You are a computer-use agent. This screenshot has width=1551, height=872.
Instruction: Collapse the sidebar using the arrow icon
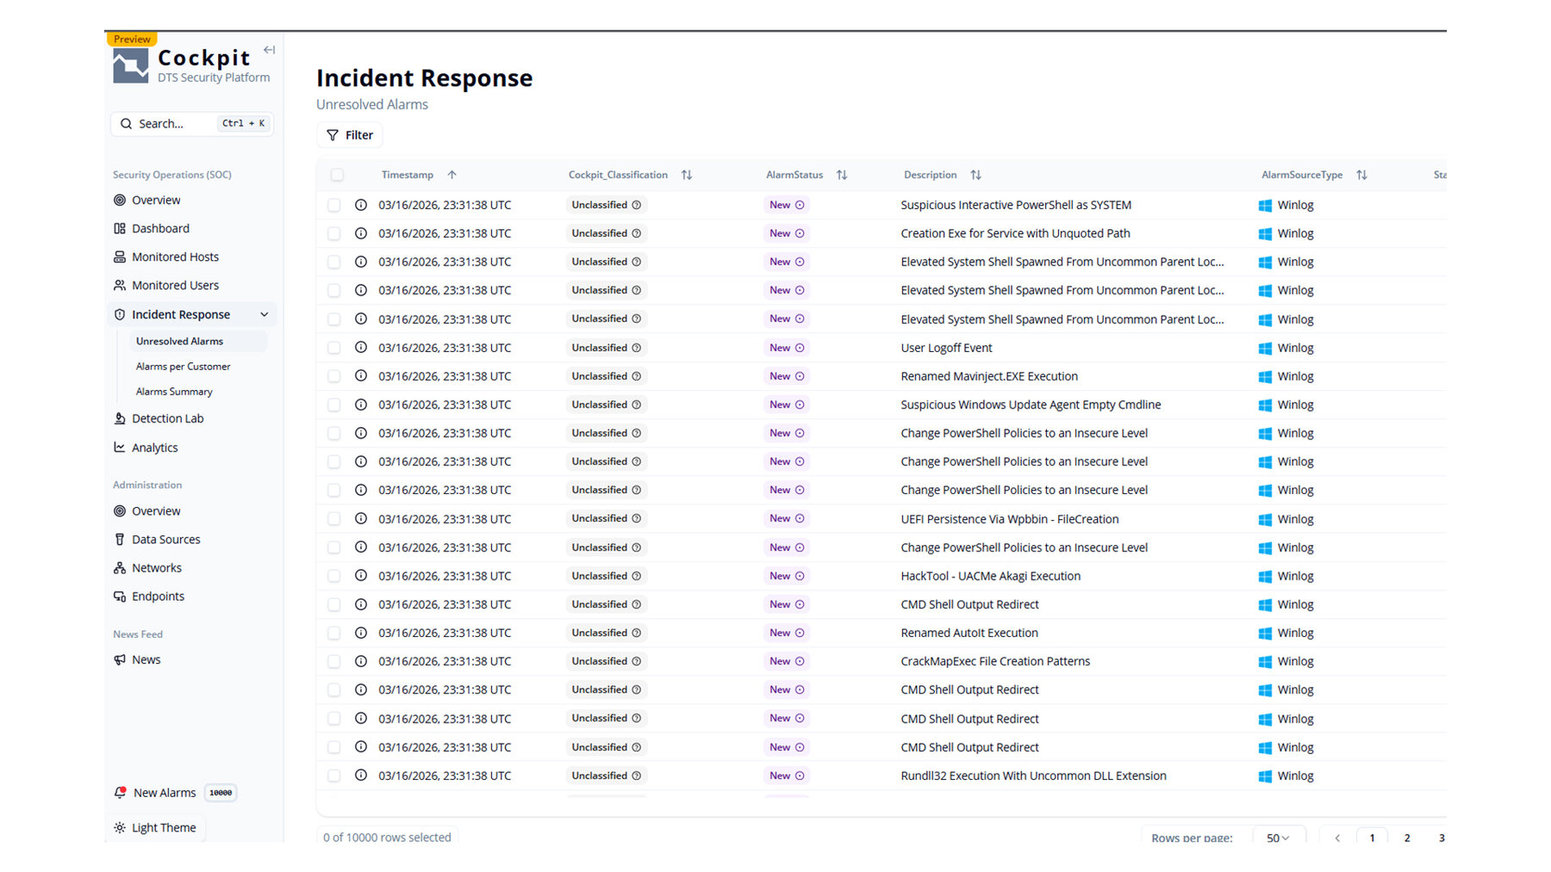coord(269,50)
